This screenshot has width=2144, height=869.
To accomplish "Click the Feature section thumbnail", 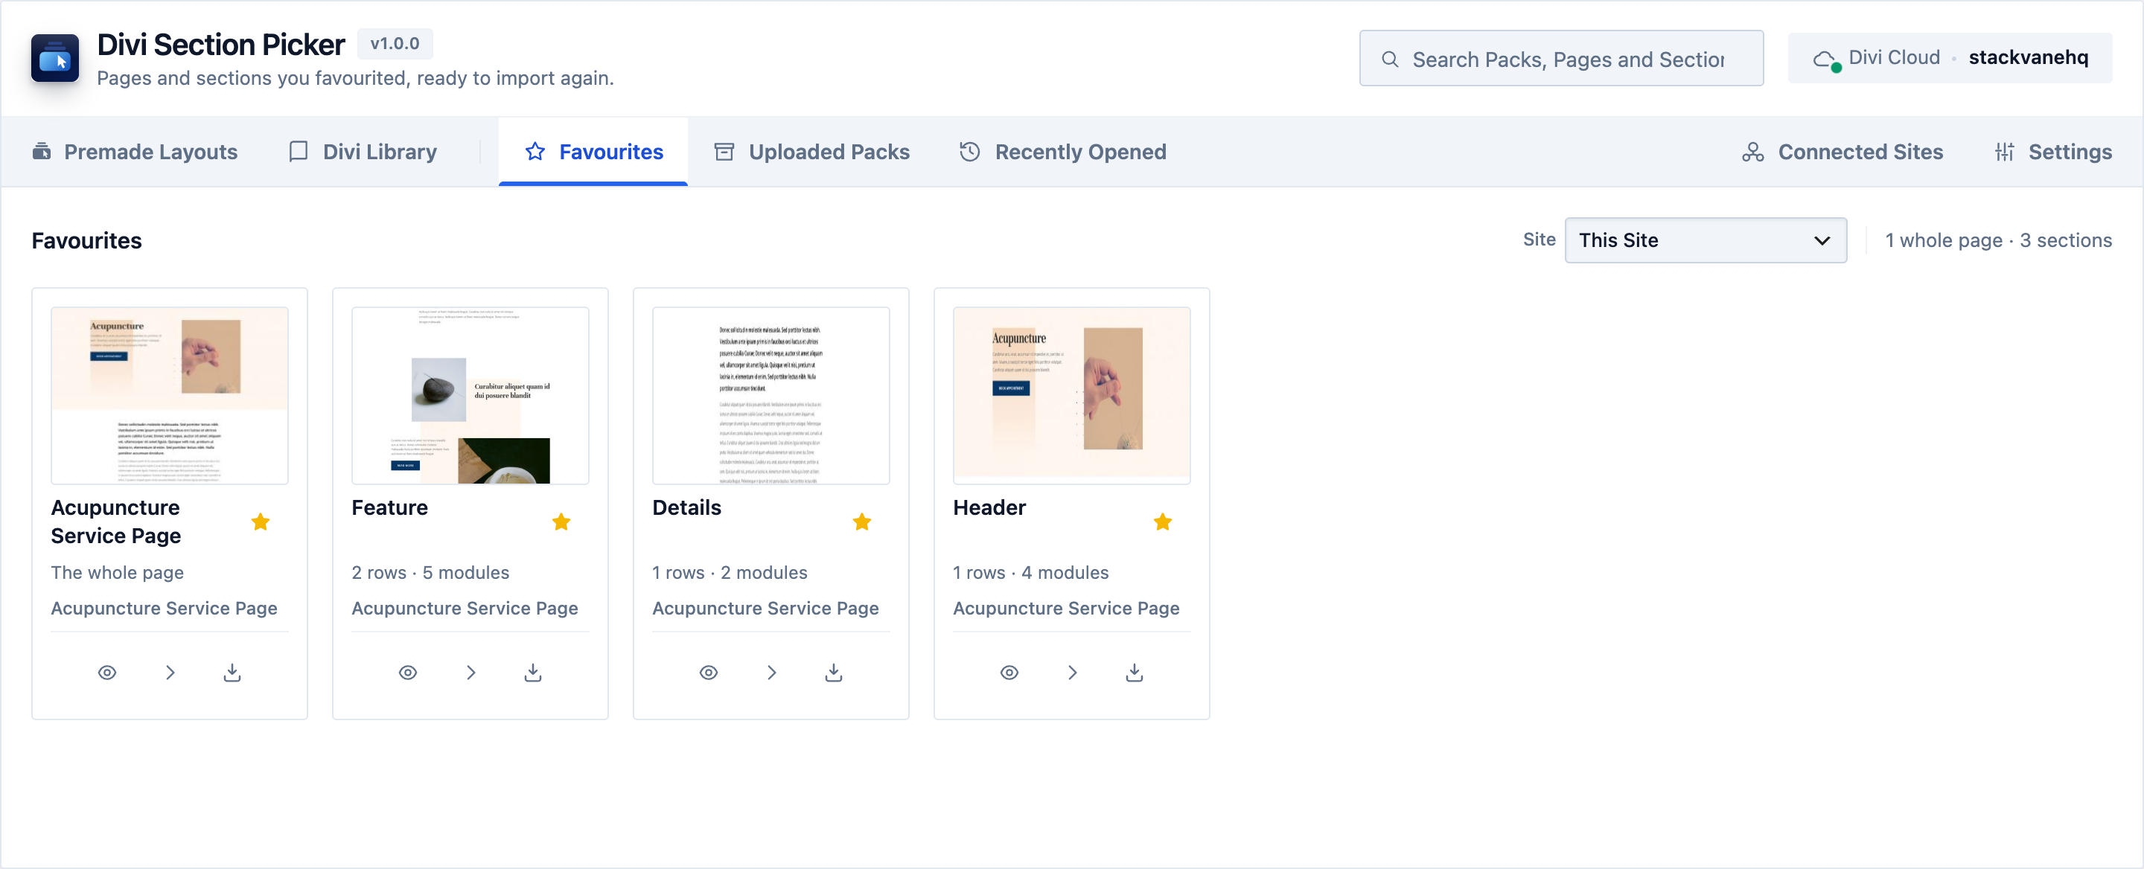I will 470,395.
